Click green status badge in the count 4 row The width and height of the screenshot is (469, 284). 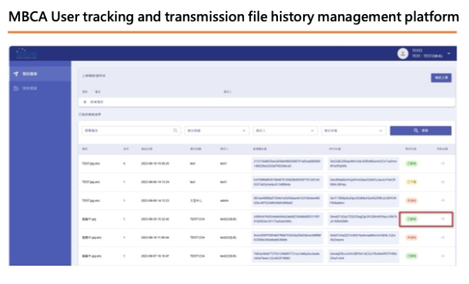tap(412, 163)
